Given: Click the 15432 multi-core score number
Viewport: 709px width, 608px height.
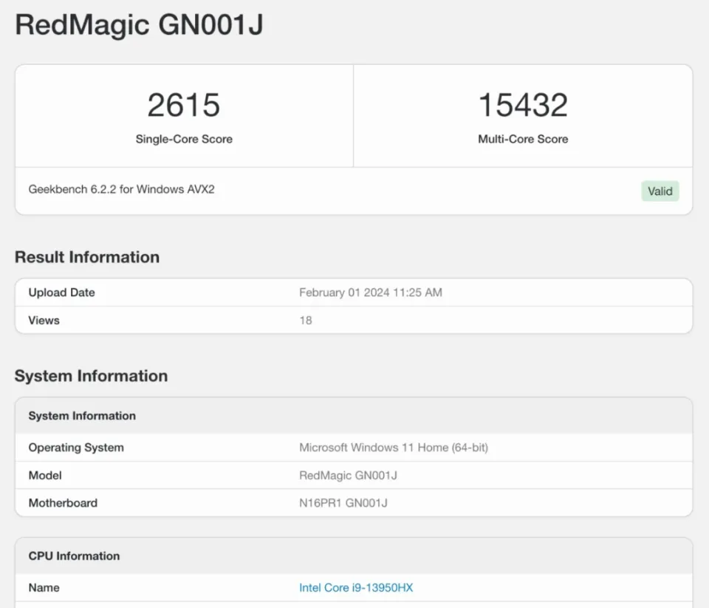Looking at the screenshot, I should (523, 105).
